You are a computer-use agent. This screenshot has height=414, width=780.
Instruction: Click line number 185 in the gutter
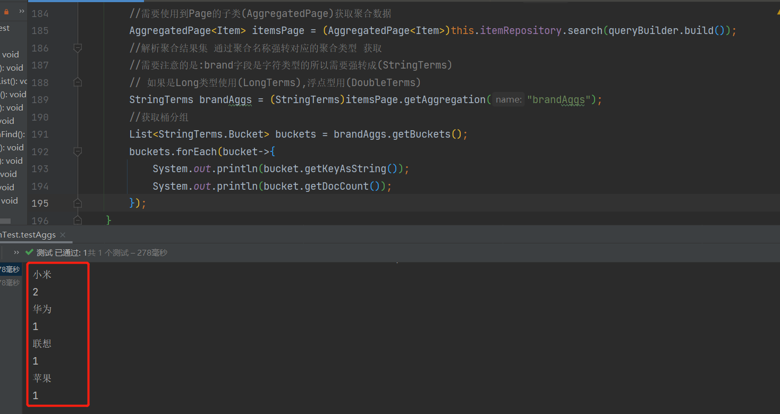coord(40,31)
